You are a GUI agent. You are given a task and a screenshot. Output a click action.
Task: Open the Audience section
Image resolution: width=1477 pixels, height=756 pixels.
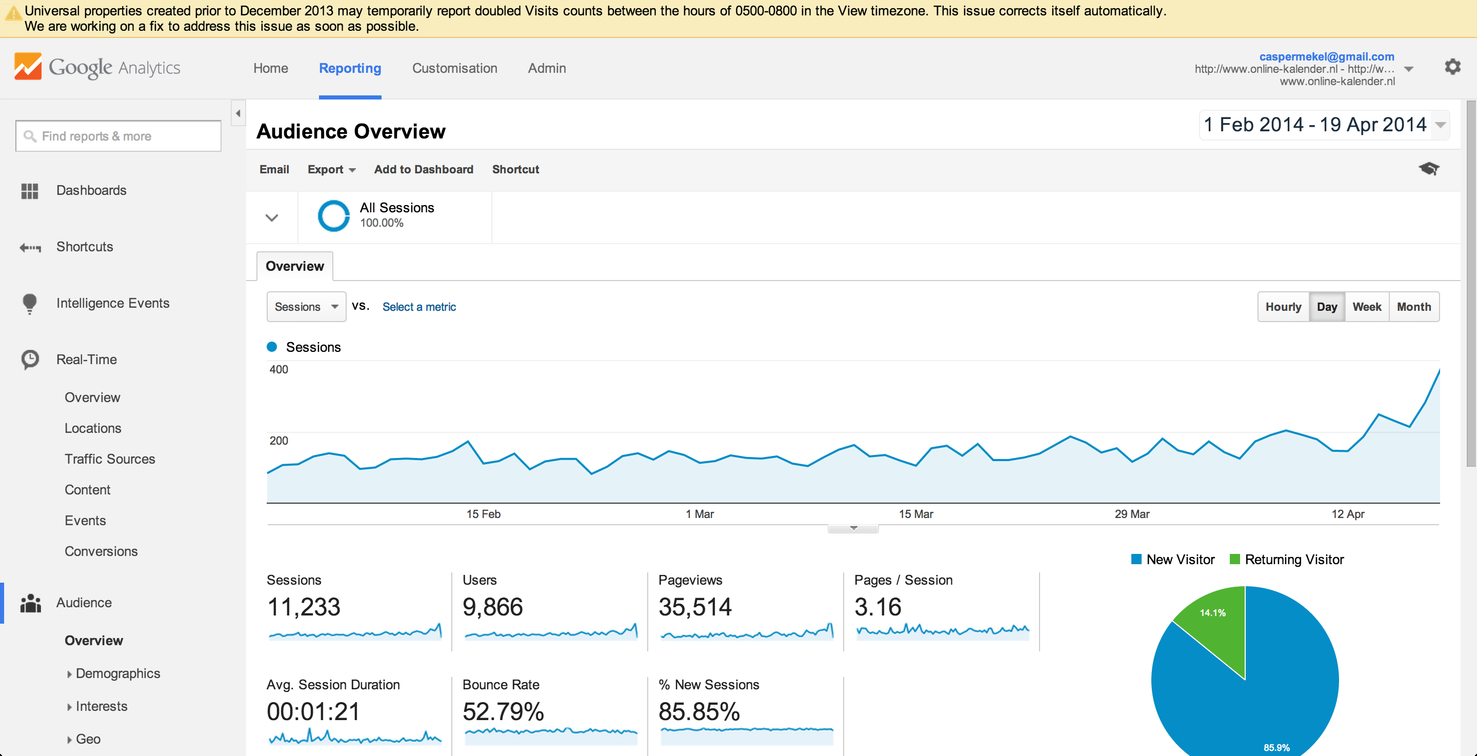point(84,603)
